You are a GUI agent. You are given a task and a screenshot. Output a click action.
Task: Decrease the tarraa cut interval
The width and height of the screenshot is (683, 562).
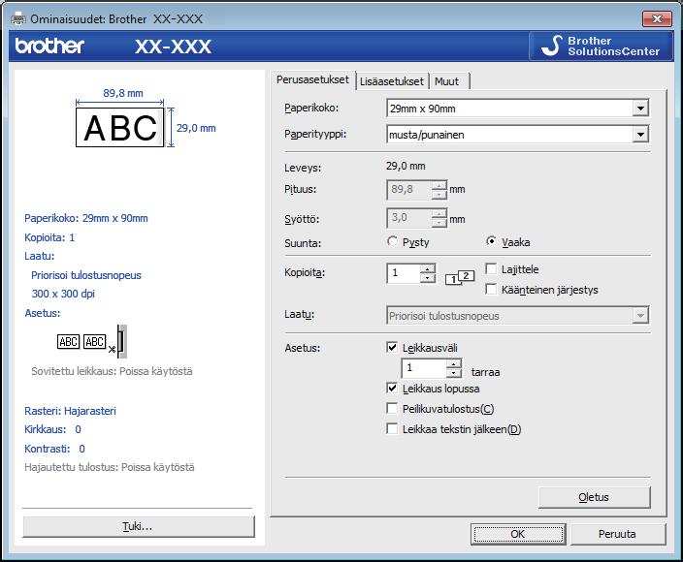coord(454,373)
